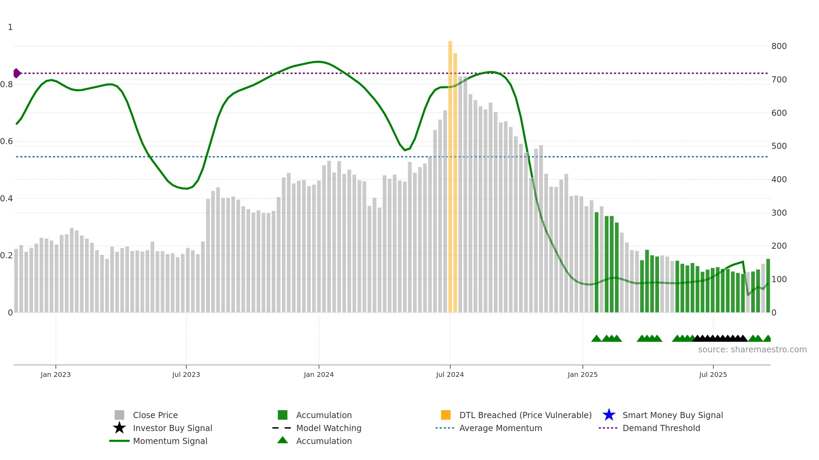Click the gray Close Price legend swatch
This screenshot has height=460, width=819.
119,415
